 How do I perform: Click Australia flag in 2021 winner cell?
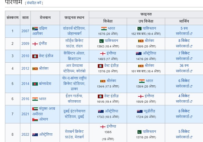point(101,111)
